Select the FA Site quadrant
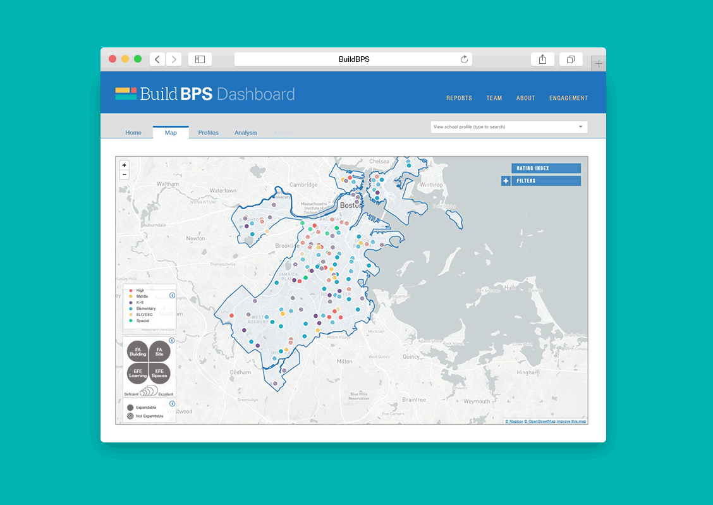The image size is (713, 505). (160, 351)
